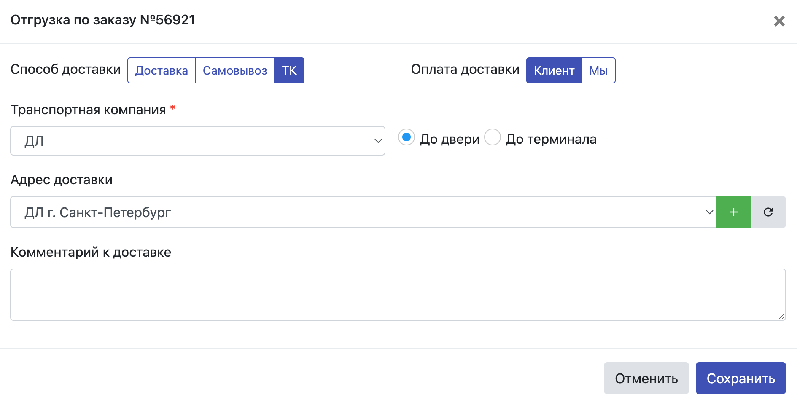The height and width of the screenshot is (403, 797).
Task: Click the Комментарий к доставке label
Action: coord(91,252)
